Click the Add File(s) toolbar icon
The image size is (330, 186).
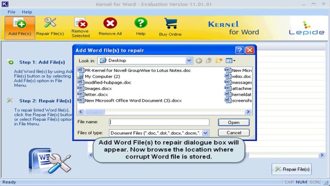tap(20, 27)
